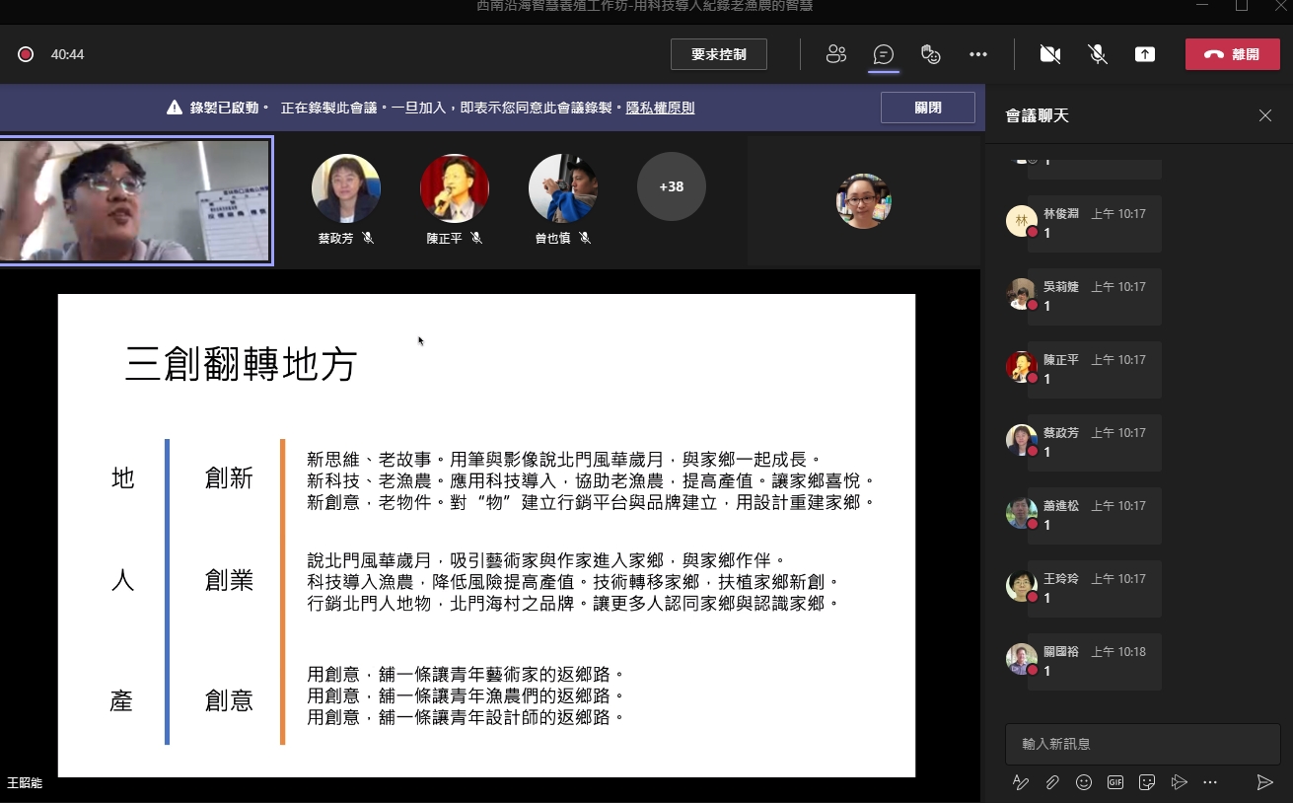Image resolution: width=1293 pixels, height=803 pixels.
Task: Click the attach file paperclip icon
Action: pyautogui.click(x=1052, y=782)
